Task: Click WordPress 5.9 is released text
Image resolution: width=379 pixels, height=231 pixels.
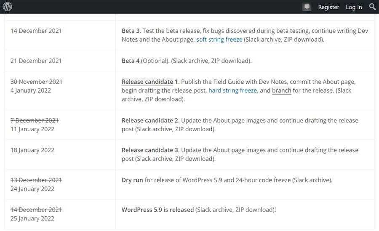Action: coord(157,210)
